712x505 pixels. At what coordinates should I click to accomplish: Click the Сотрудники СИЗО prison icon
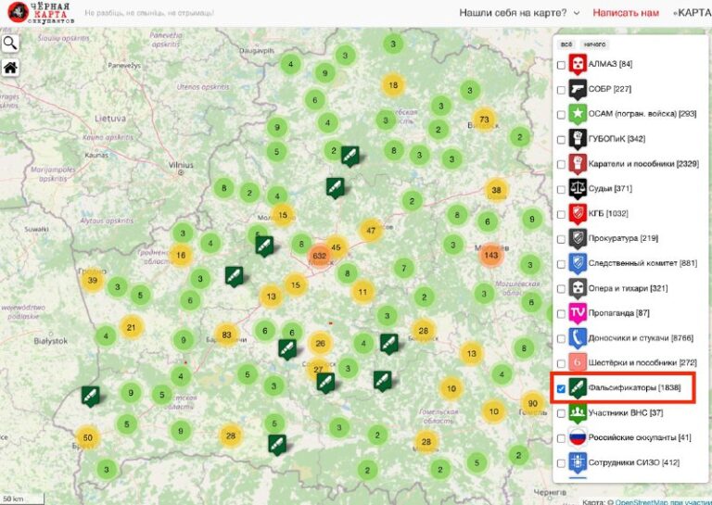578,463
